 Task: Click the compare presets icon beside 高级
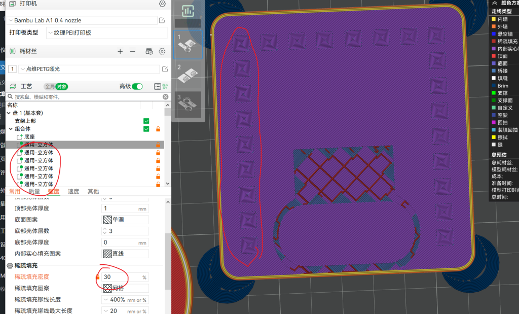tap(165, 86)
